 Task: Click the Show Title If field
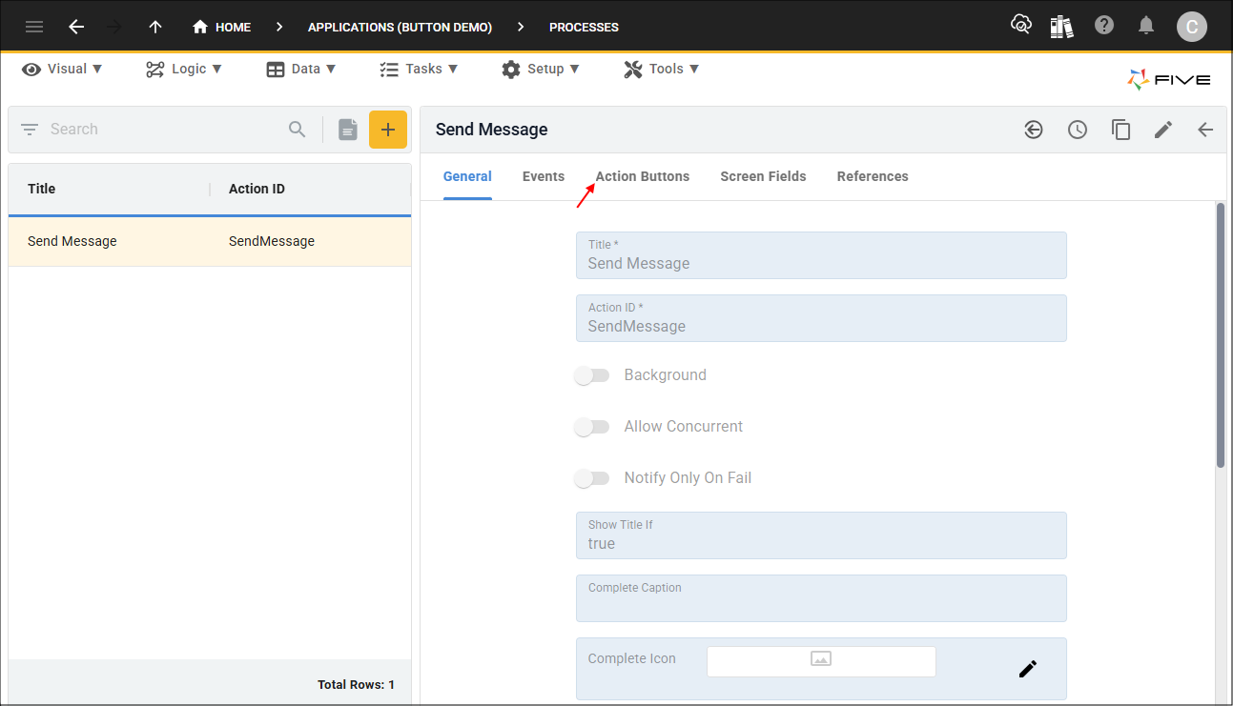(821, 535)
